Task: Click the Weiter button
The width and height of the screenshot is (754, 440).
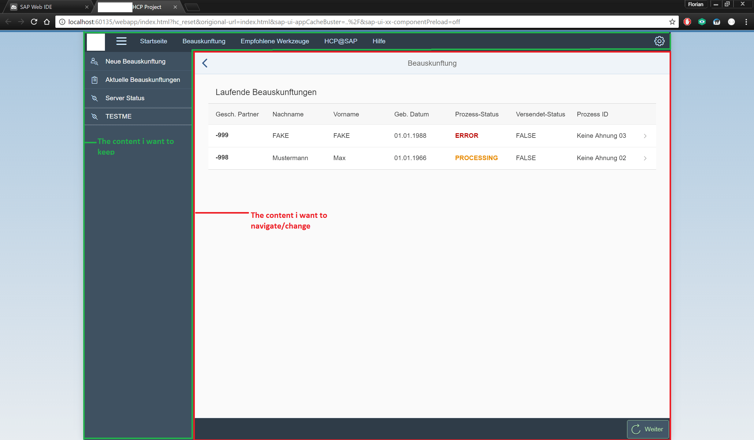Action: [x=648, y=429]
